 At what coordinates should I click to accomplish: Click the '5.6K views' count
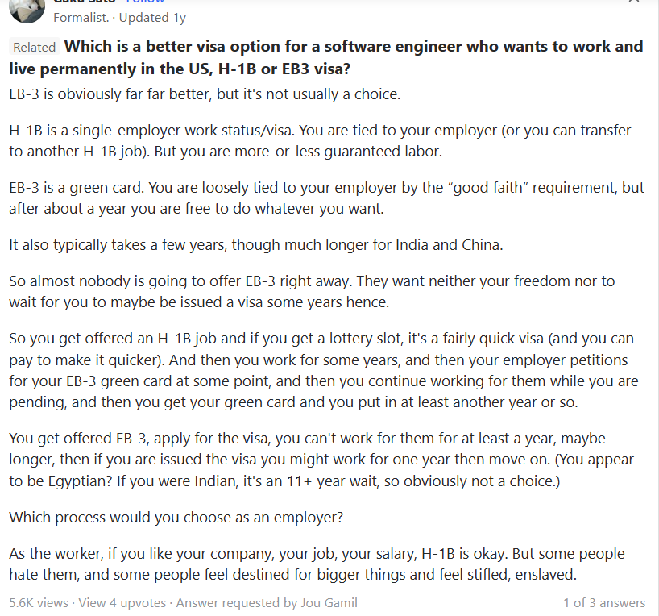coord(39,602)
